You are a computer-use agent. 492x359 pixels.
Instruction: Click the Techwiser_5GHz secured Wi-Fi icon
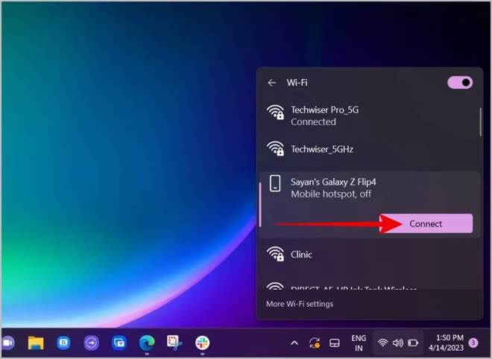pos(275,148)
